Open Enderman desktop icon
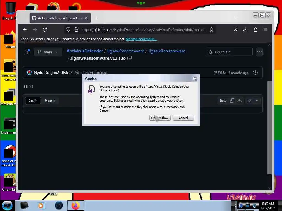The width and height of the screenshot is (282, 211). click(9, 126)
